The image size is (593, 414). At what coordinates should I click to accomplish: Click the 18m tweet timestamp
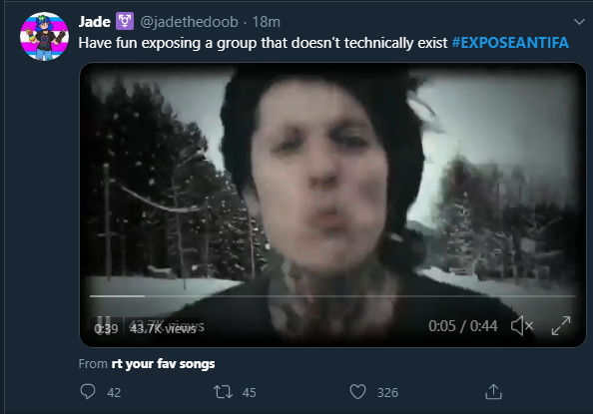tap(267, 22)
